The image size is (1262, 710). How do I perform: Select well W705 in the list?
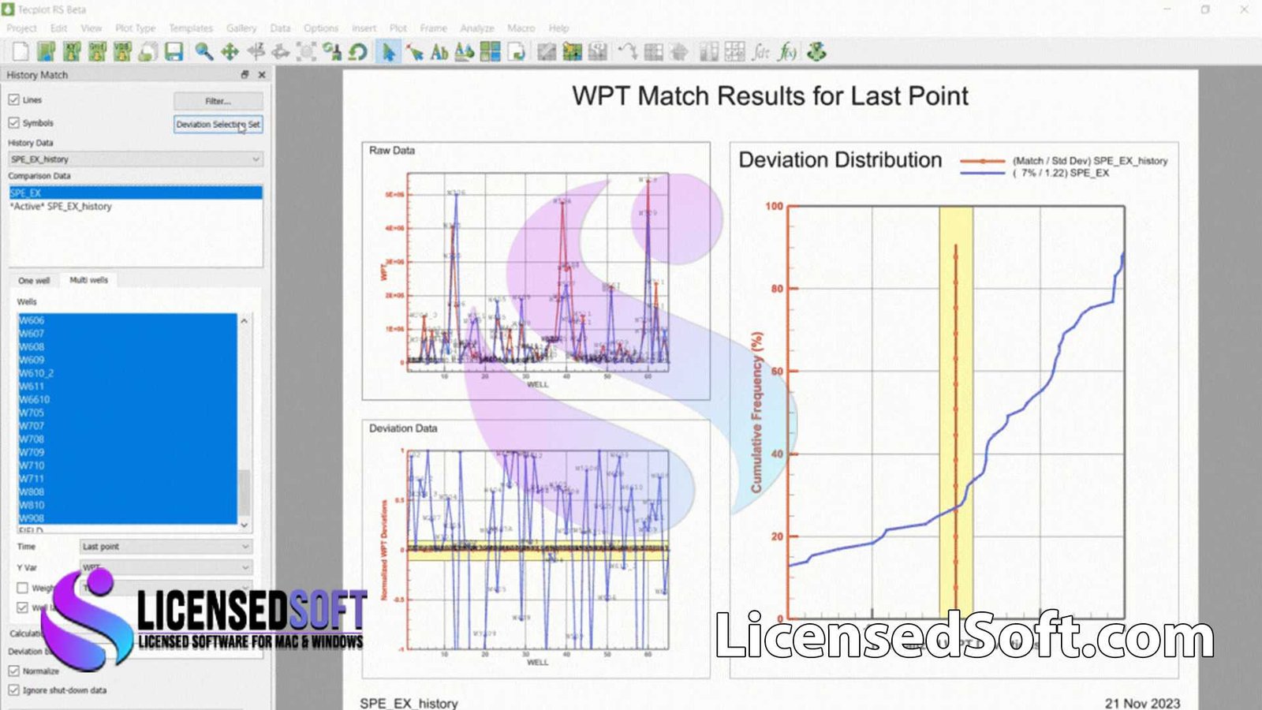[x=127, y=413]
